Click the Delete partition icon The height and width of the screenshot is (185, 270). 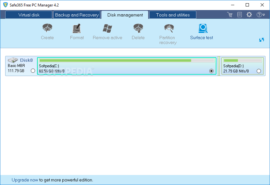pyautogui.click(x=138, y=28)
